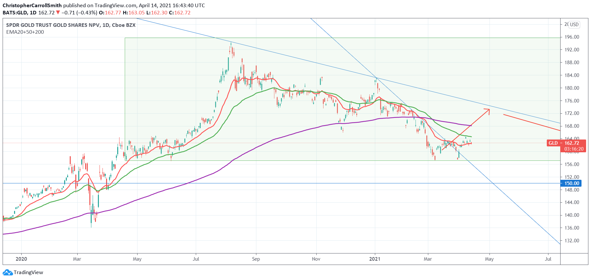Click the TradingView wordmark text
Image resolution: width=591 pixels, height=280 pixels.
pos(28,272)
